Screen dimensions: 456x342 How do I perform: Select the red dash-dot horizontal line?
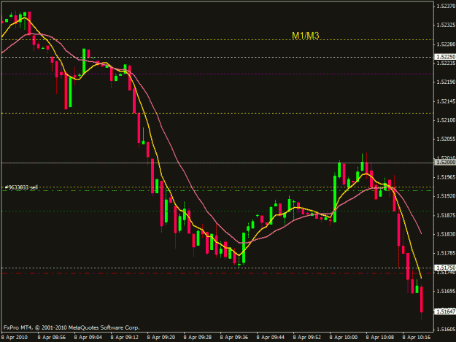(217, 273)
